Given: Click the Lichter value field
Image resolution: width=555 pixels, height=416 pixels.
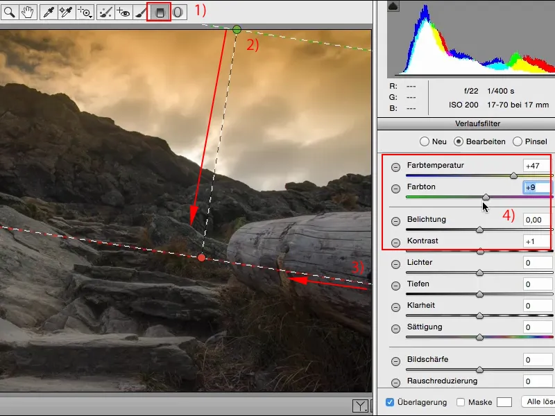Looking at the screenshot, I should pos(538,263).
